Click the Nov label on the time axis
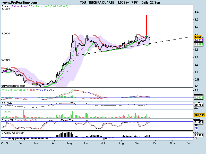Screen dimensions: 206x154 (x=172, y=143)
